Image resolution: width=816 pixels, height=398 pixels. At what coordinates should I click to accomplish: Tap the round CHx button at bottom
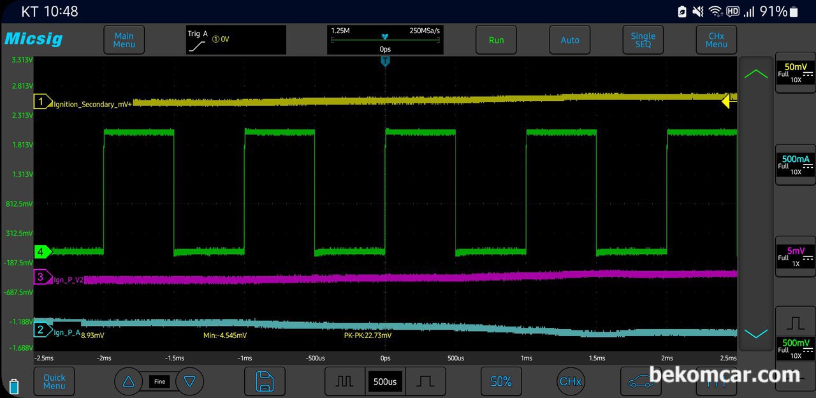coord(570,381)
